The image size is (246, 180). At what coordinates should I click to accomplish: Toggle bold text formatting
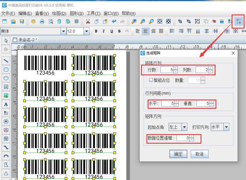(96, 31)
